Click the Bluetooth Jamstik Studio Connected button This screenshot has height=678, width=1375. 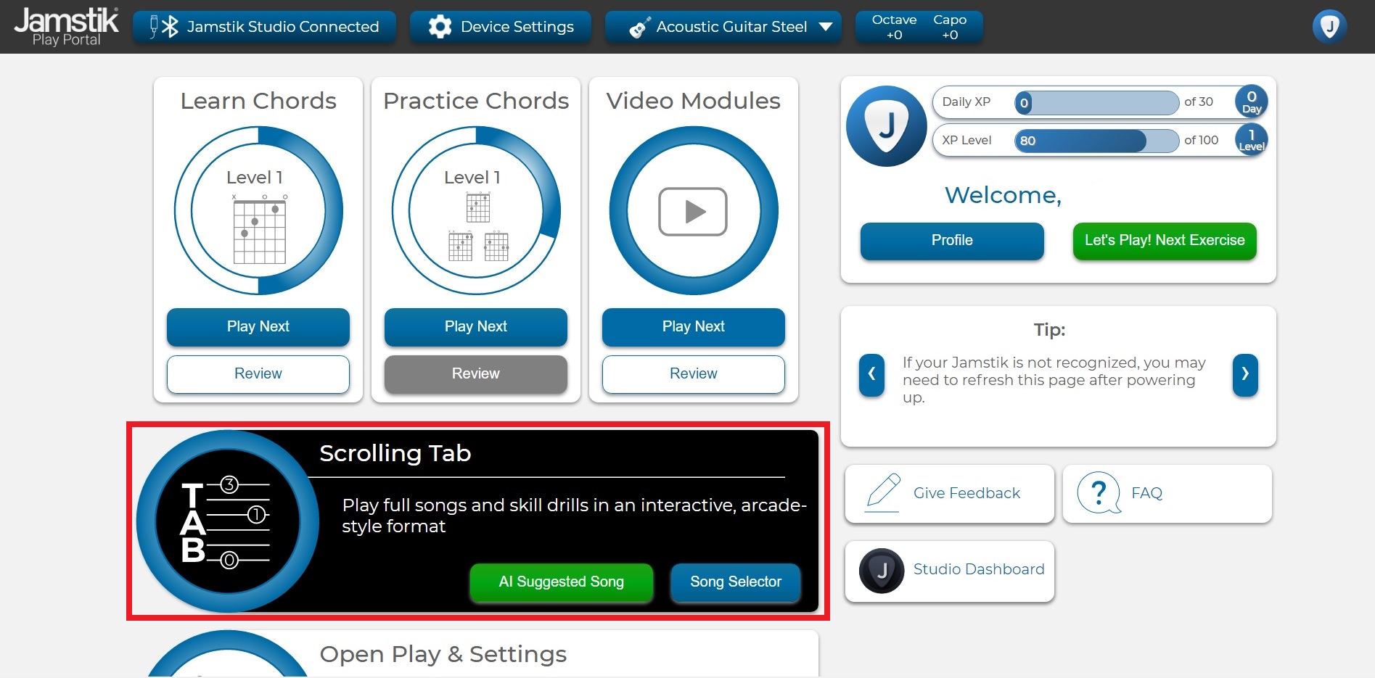(x=265, y=27)
